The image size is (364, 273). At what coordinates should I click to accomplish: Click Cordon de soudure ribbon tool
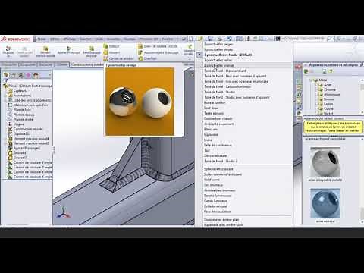(x=118, y=58)
